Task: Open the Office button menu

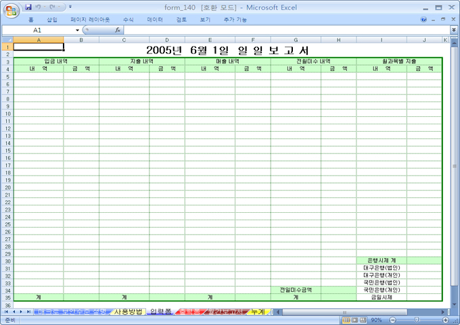Action: tap(11, 9)
